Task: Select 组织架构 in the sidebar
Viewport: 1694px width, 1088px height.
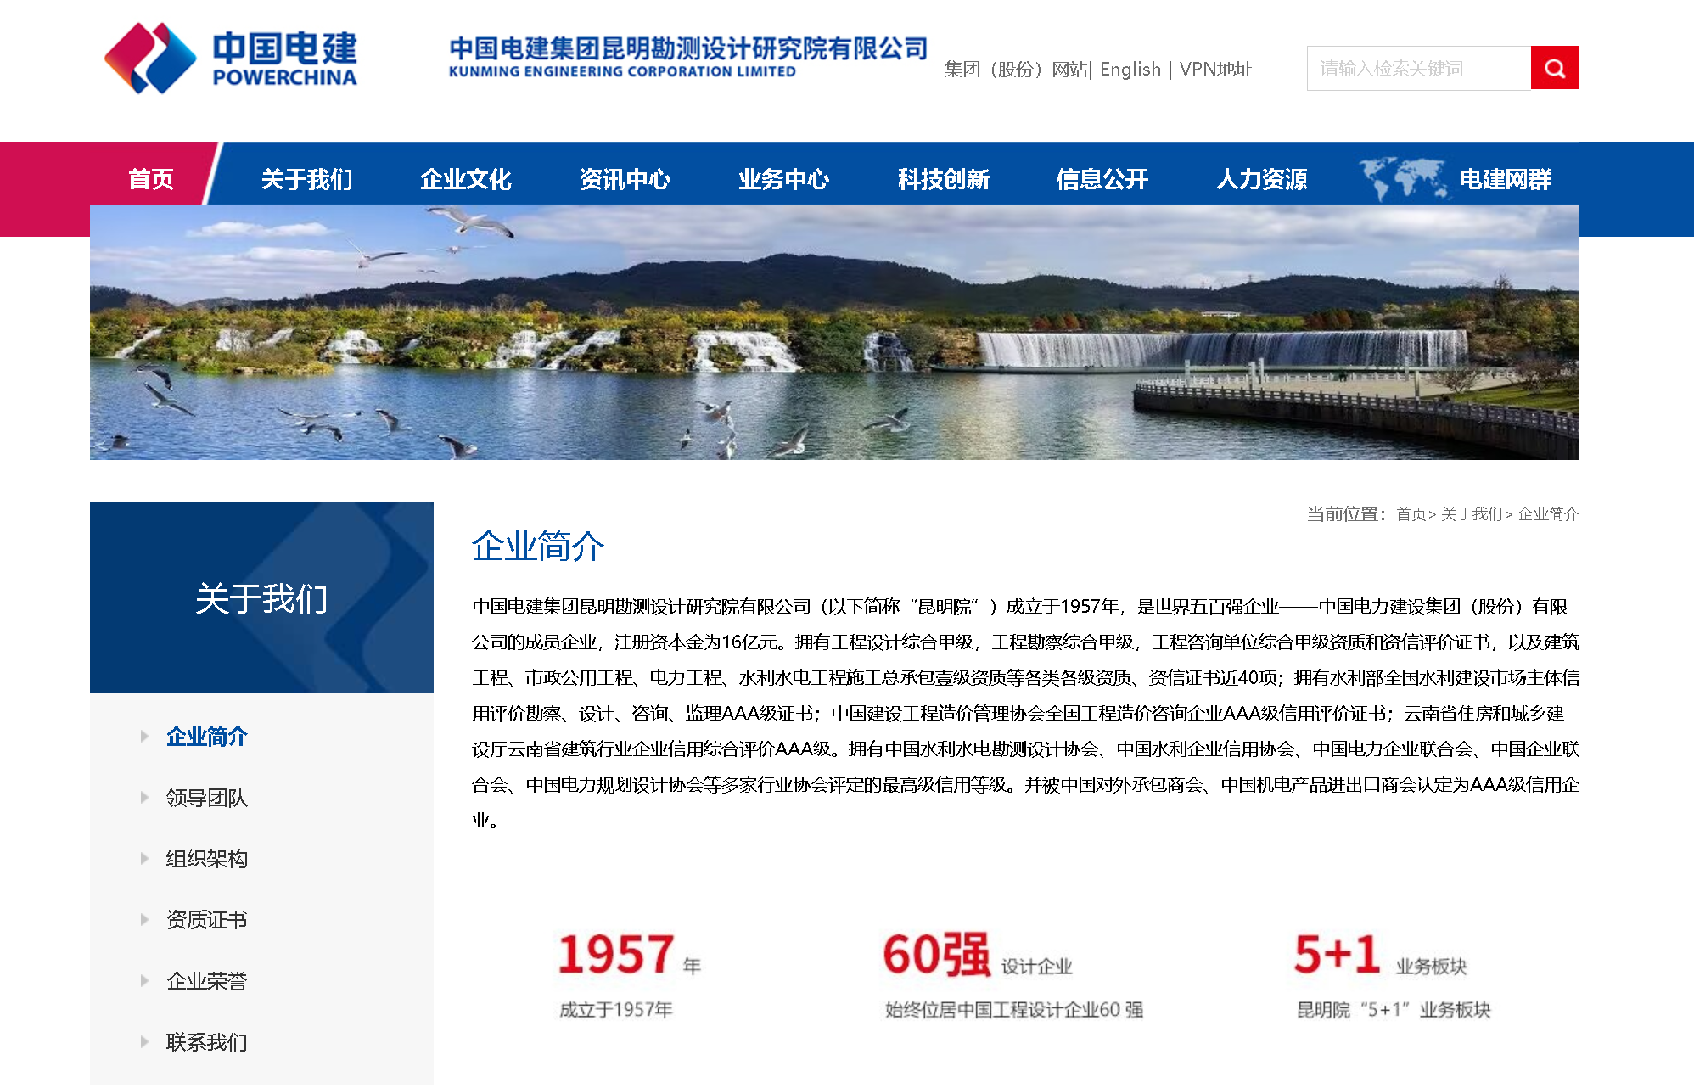Action: pyautogui.click(x=207, y=859)
